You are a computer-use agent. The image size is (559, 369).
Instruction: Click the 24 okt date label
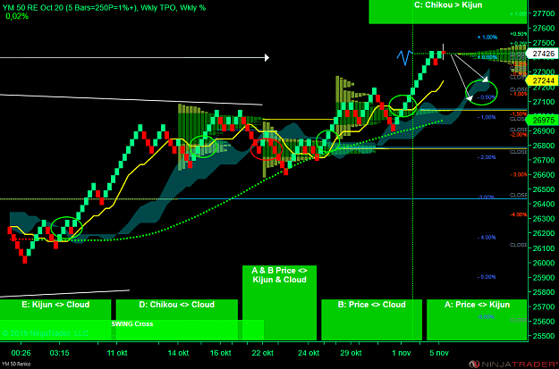click(x=309, y=353)
